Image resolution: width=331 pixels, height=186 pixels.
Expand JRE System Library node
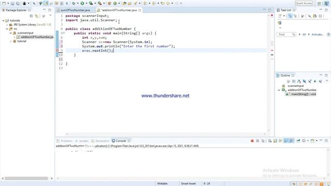(7, 25)
